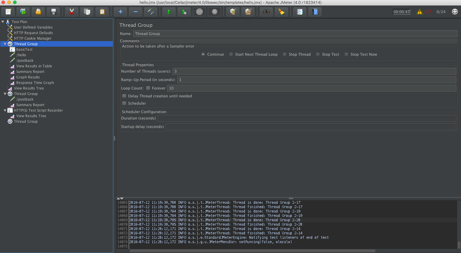This screenshot has height=253, width=461.
Task: Click the yellow warning log toggle icon
Action: (x=420, y=12)
